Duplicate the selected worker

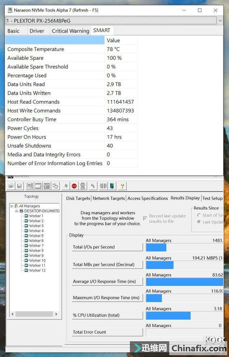55,186
